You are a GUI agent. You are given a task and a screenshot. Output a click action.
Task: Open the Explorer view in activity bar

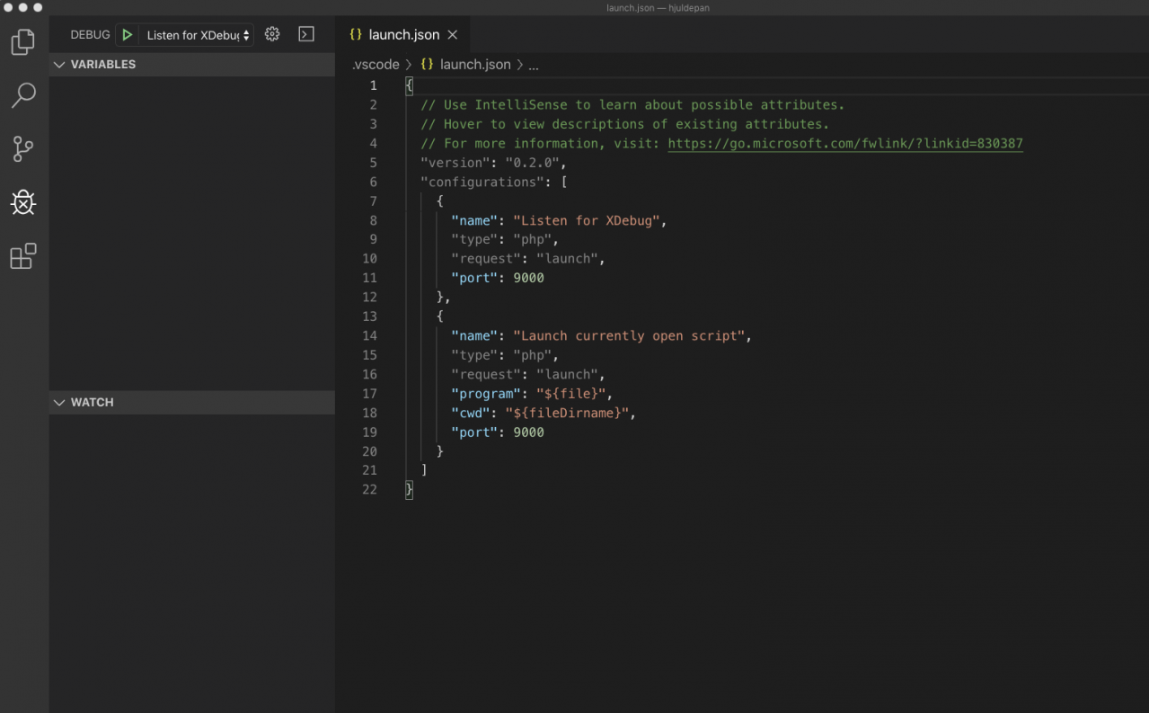[x=23, y=42]
